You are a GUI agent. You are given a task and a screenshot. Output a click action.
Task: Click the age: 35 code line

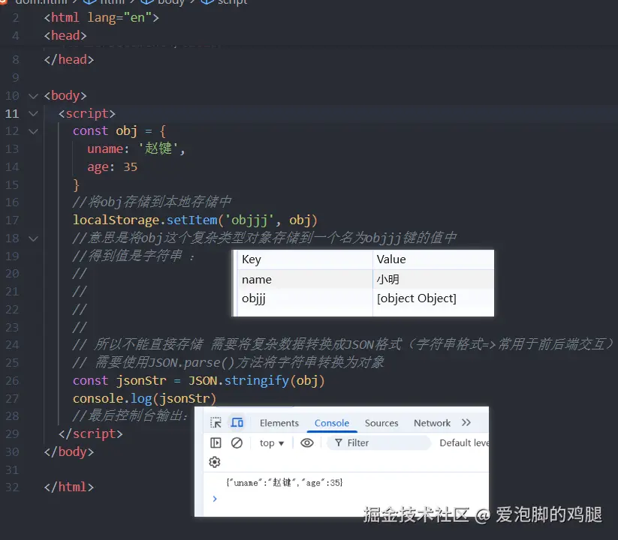pos(113,167)
